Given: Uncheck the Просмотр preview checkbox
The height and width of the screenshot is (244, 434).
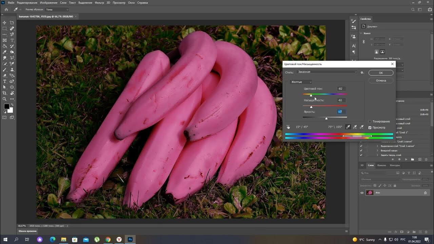Looking at the screenshot, I should (x=370, y=127).
